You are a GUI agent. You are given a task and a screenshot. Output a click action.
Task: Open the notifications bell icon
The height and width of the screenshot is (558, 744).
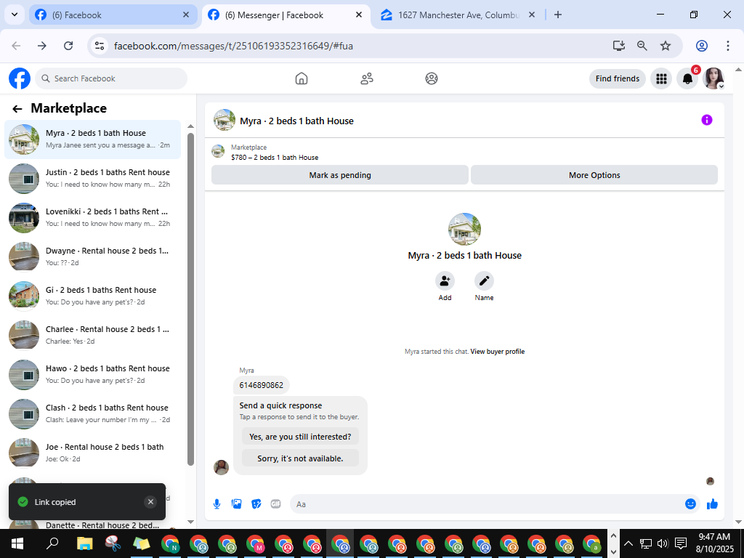pos(687,78)
